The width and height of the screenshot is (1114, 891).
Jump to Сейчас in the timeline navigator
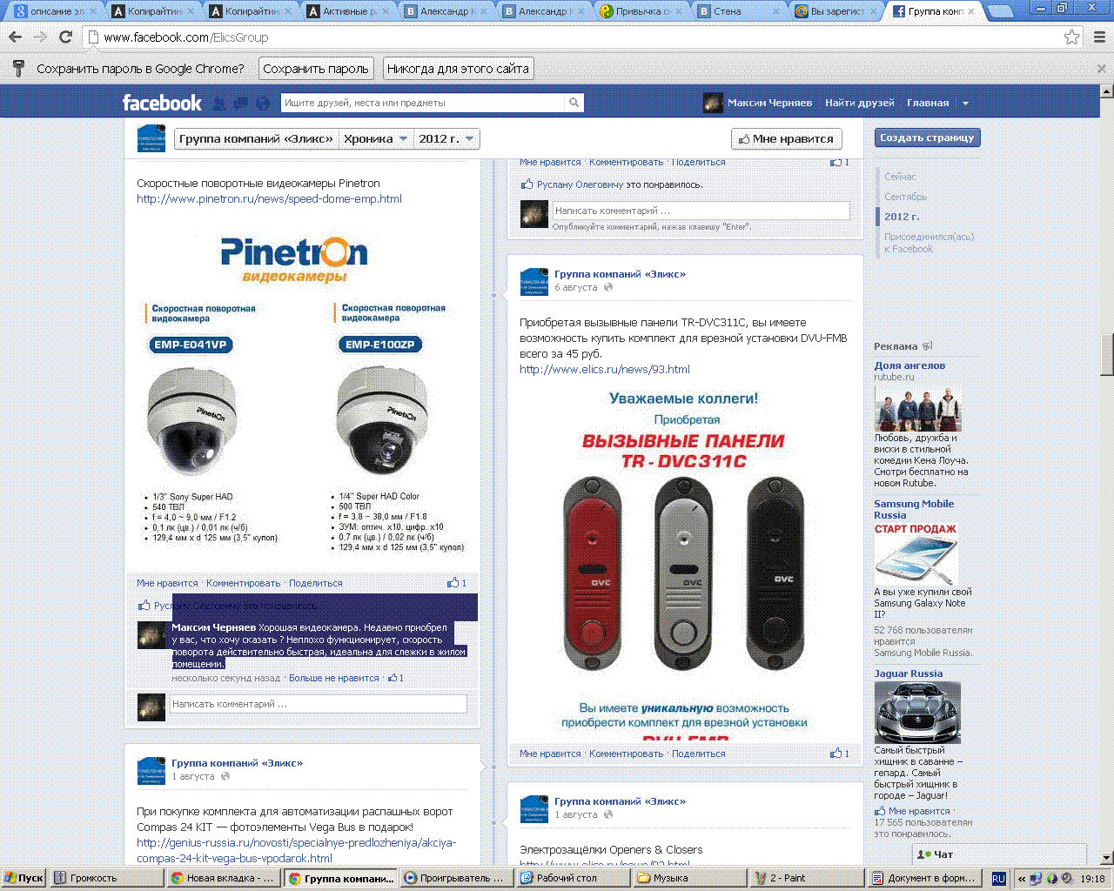[900, 177]
